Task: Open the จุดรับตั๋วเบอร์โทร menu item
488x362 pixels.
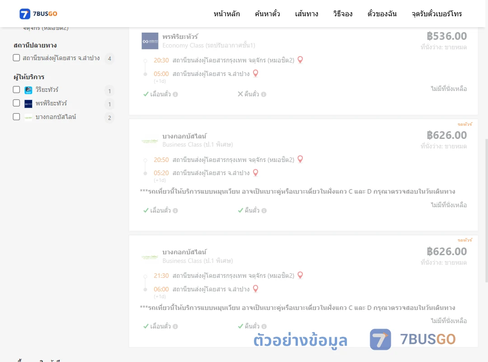Action: 436,14
